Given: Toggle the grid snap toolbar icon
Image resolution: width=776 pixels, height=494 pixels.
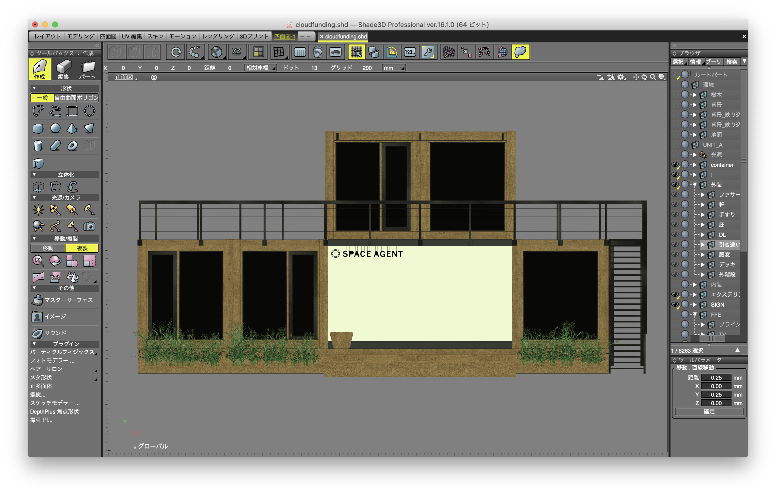Looking at the screenshot, I should [x=356, y=52].
